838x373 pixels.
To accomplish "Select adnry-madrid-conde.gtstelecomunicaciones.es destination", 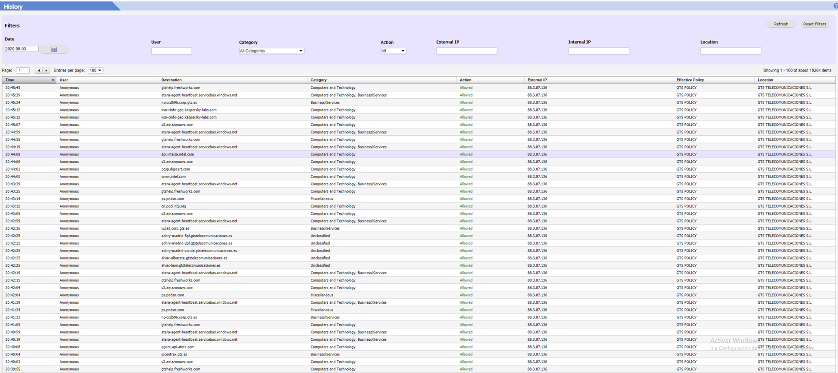I will [199, 251].
